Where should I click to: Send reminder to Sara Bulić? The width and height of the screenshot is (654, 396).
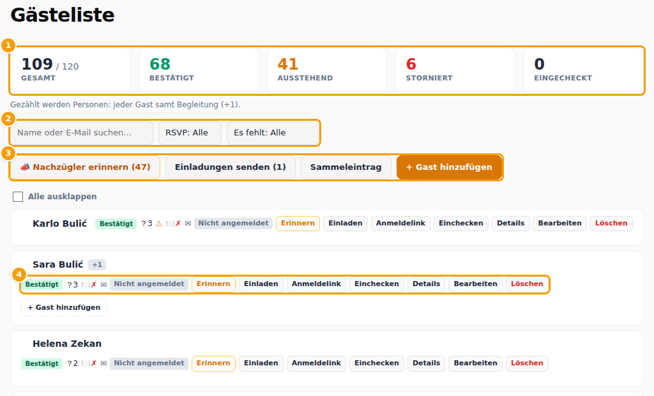tap(213, 284)
